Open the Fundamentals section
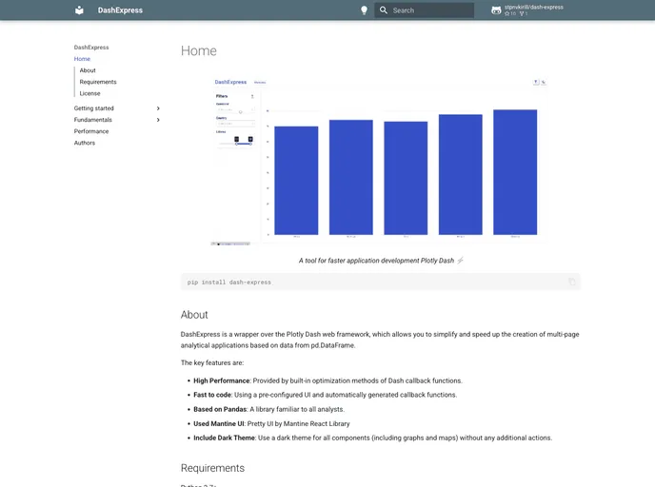655x487 pixels. tap(92, 120)
